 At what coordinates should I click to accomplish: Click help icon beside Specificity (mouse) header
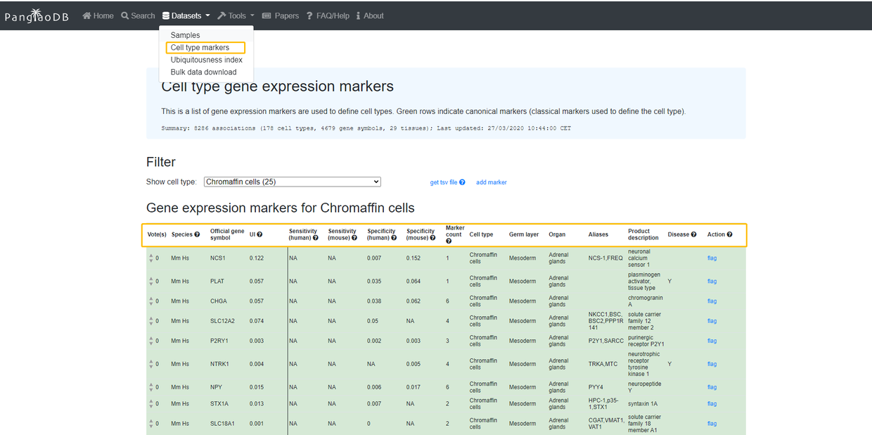(432, 238)
